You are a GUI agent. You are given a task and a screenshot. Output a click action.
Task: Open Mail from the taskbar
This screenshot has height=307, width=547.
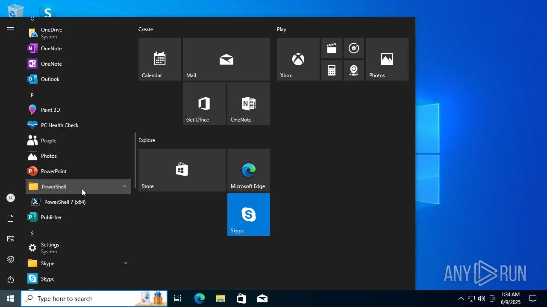point(262,298)
